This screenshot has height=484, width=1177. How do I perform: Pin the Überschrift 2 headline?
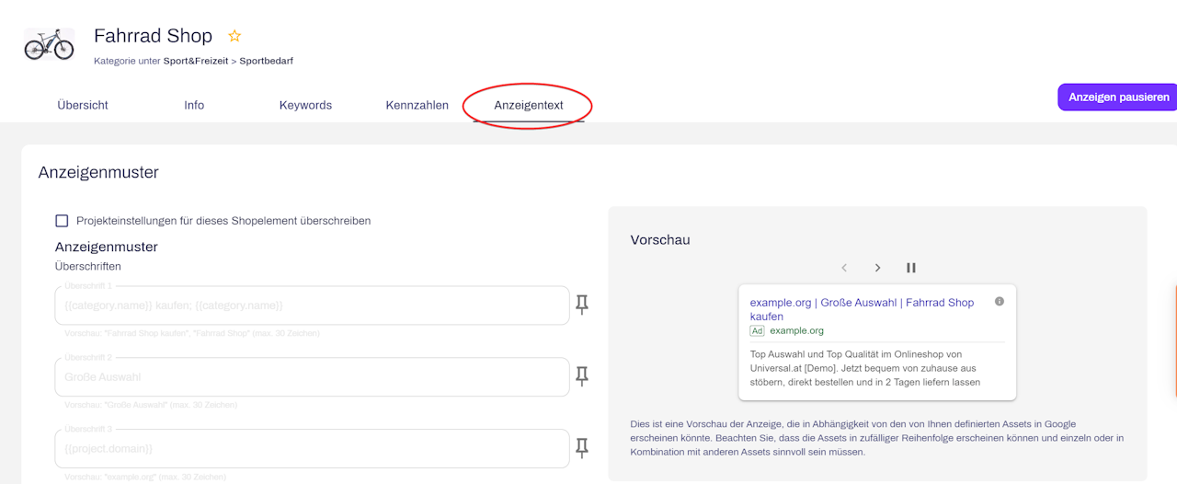coord(582,376)
